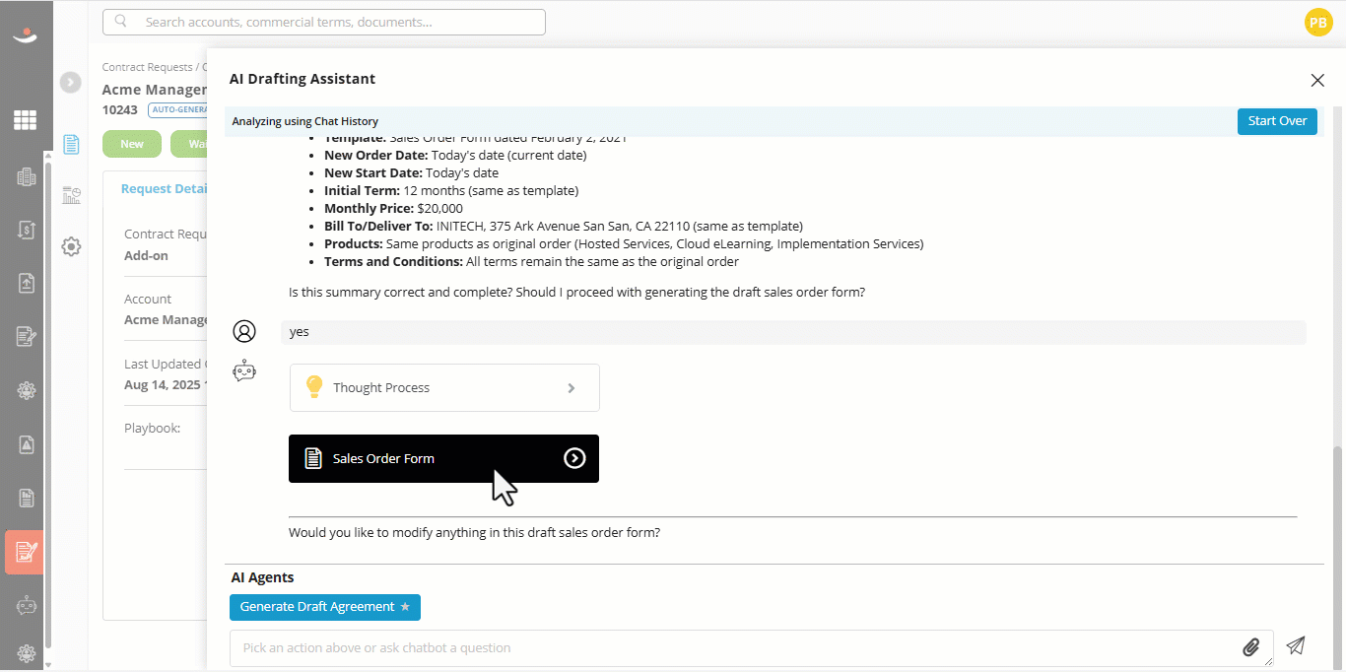Click the 'Analyzing using Chat History' banner text
Image resolution: width=1346 pixels, height=672 pixels.
tap(305, 121)
